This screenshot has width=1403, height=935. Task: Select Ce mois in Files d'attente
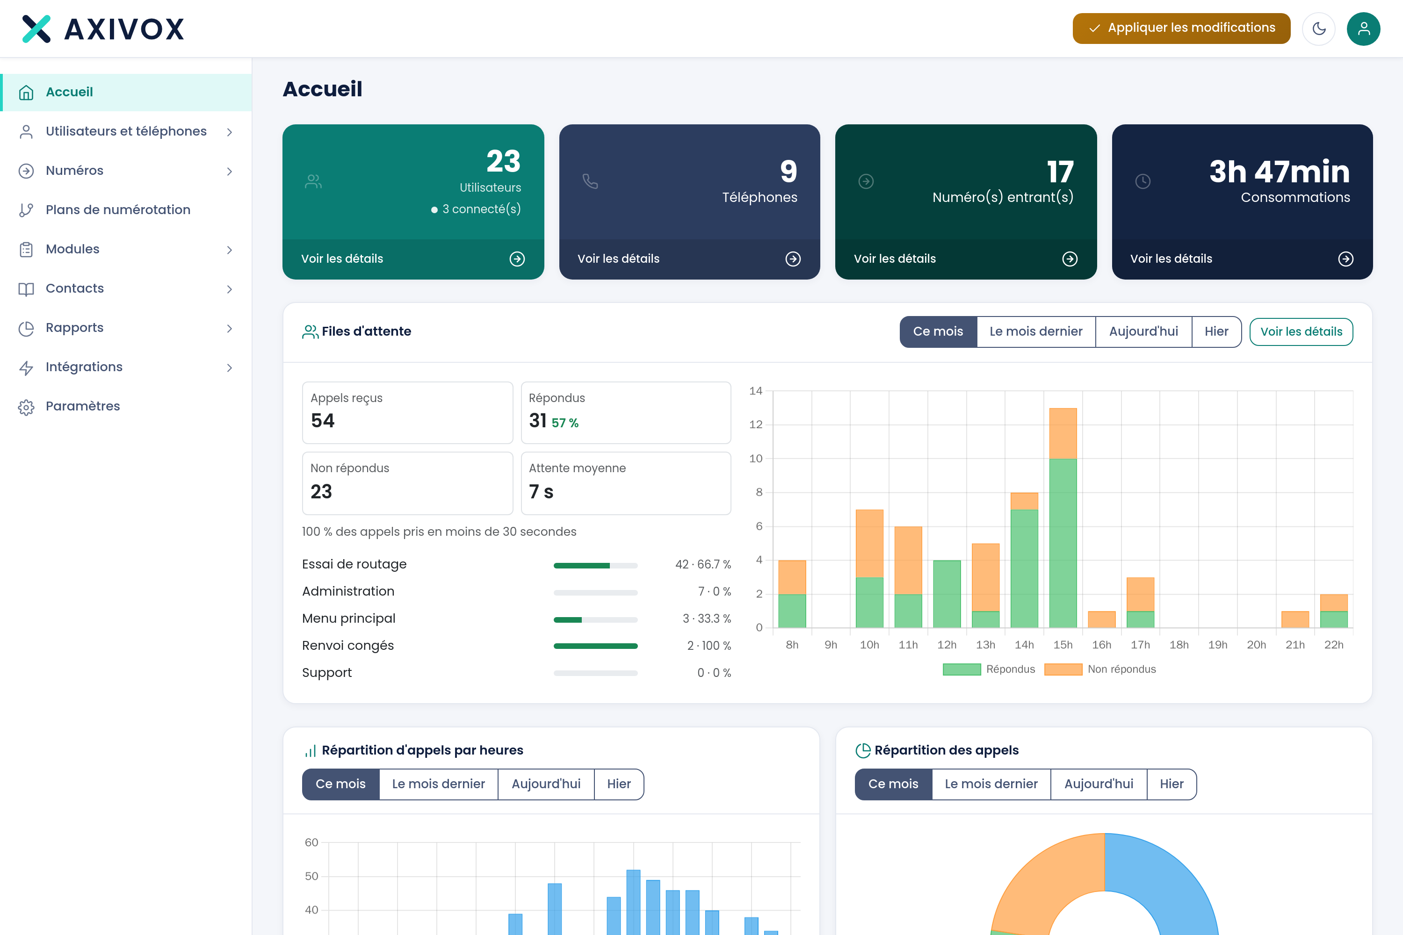tap(938, 331)
